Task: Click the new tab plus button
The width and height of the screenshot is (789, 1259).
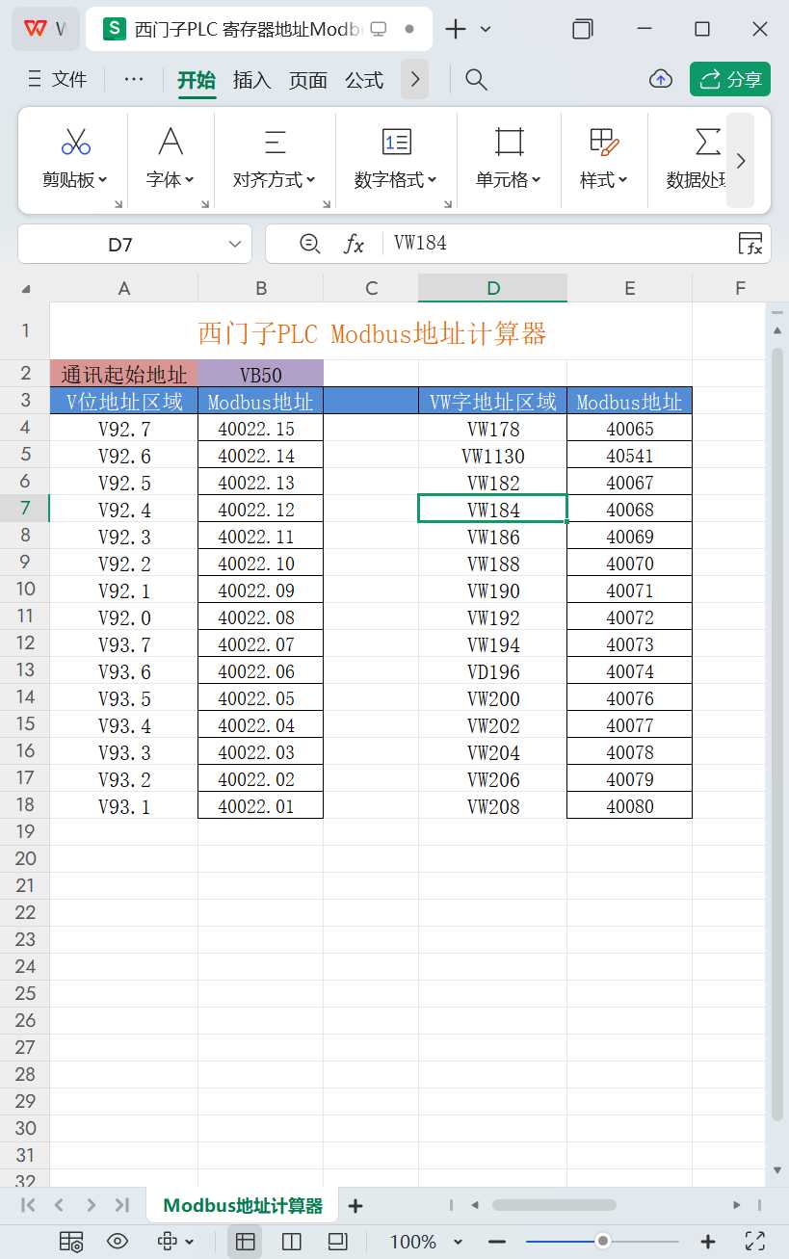Action: coord(456,29)
